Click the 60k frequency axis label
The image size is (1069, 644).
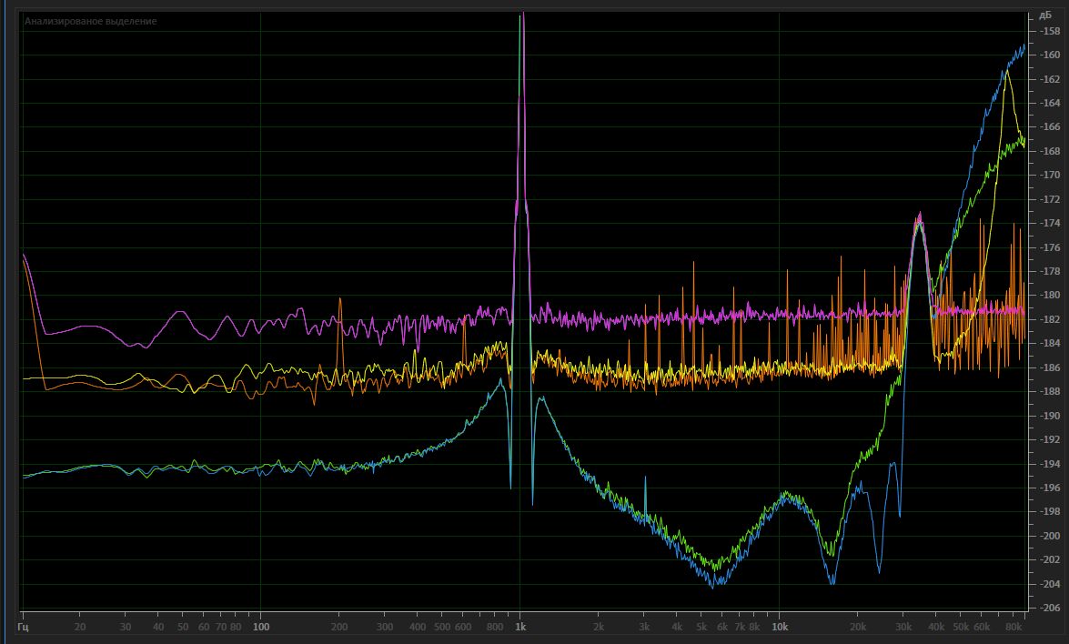pos(982,627)
